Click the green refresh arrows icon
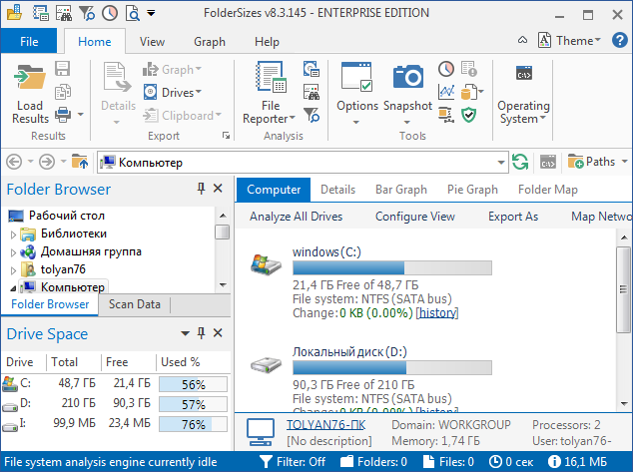This screenshot has height=472, width=633. point(520,163)
